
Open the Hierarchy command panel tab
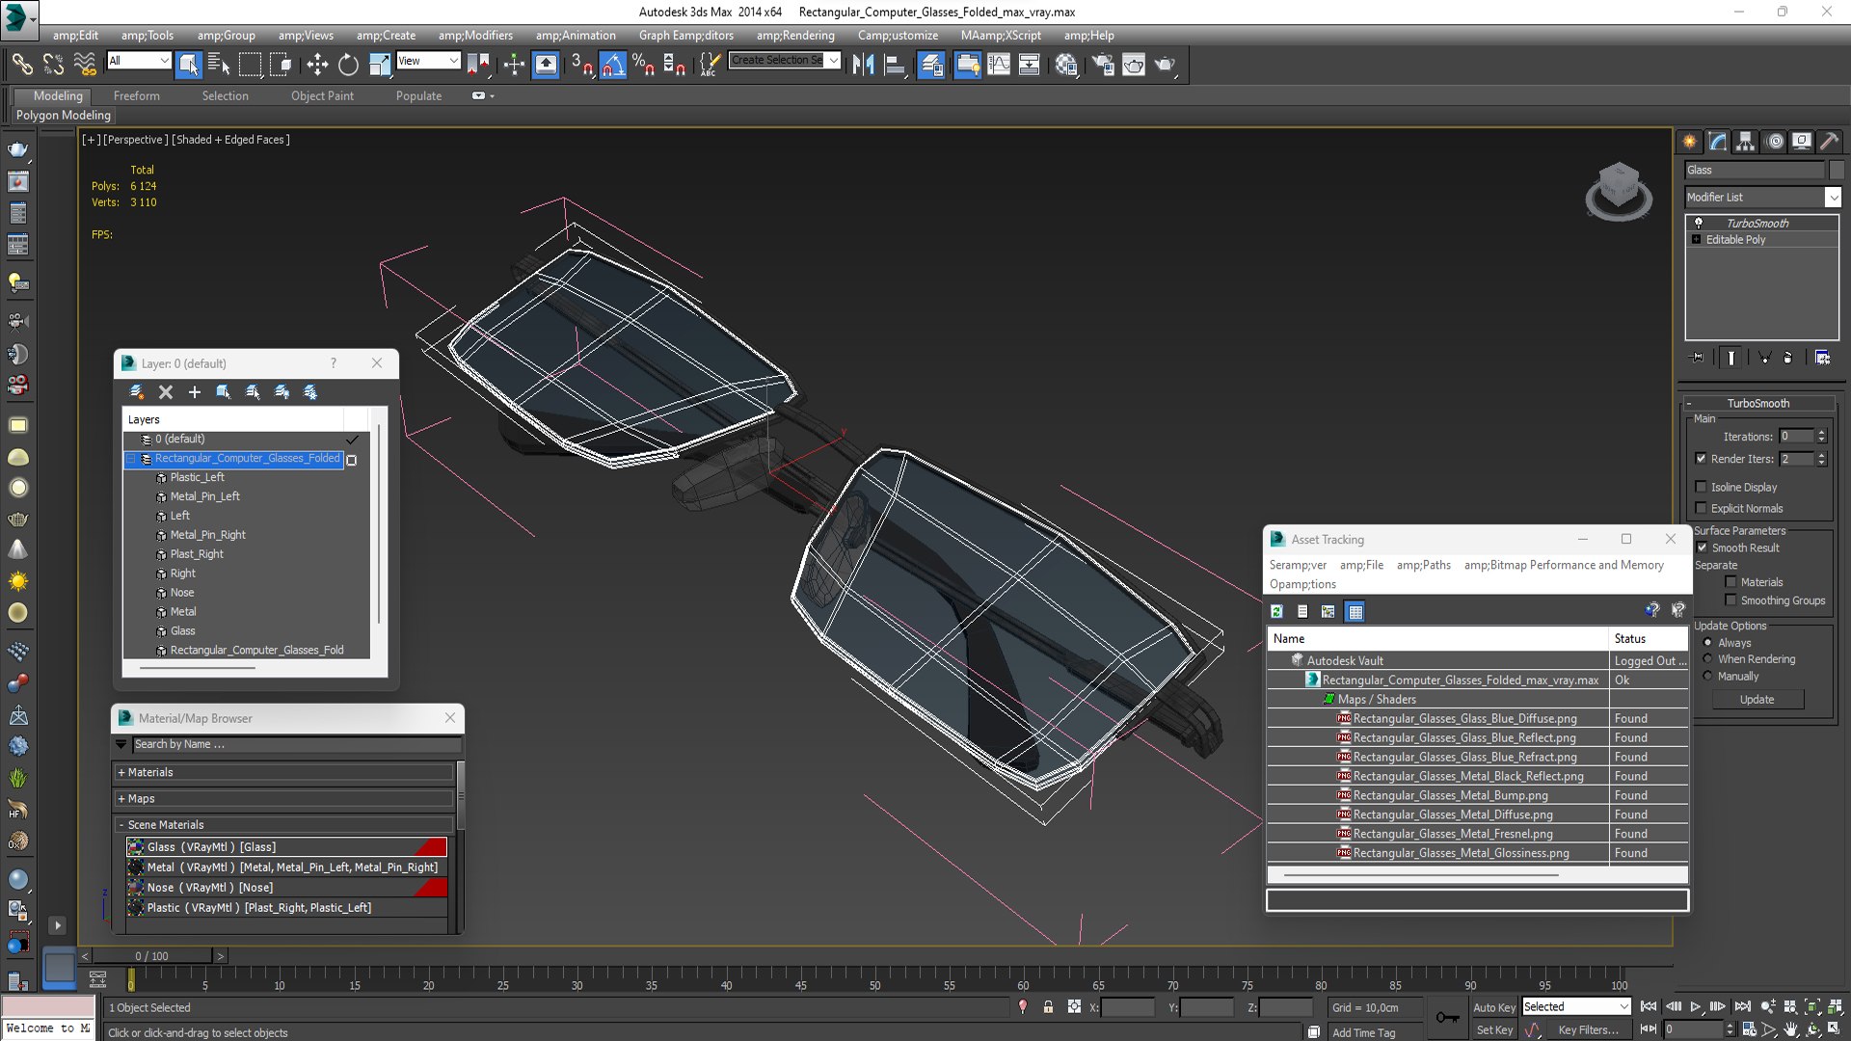1745,142
